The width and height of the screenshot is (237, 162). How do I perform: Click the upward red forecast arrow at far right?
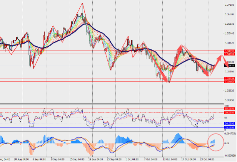click(217, 62)
